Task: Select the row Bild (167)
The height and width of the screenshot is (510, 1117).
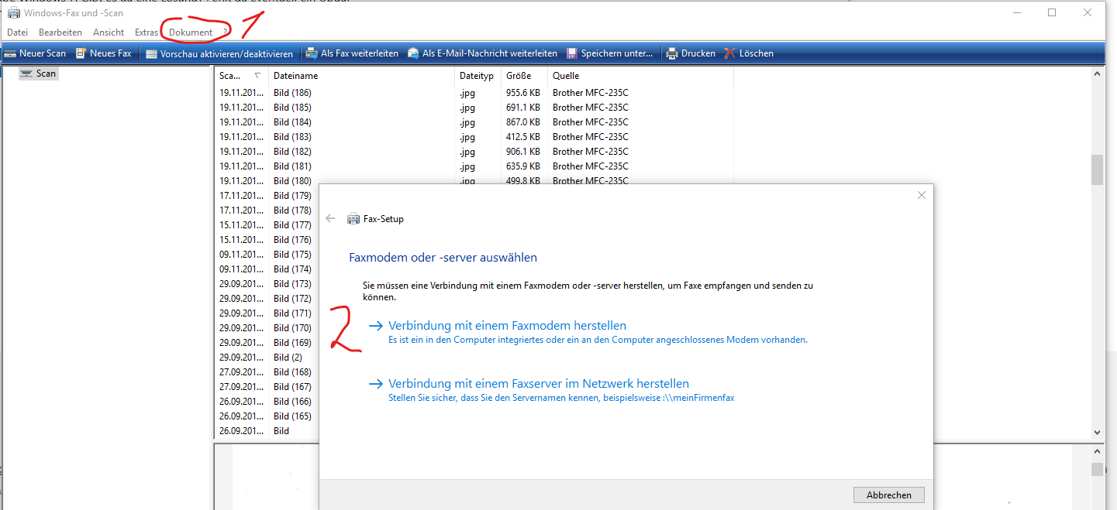Action: 267,387
